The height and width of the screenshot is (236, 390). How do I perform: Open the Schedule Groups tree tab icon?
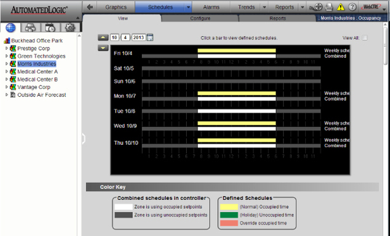click(50, 28)
